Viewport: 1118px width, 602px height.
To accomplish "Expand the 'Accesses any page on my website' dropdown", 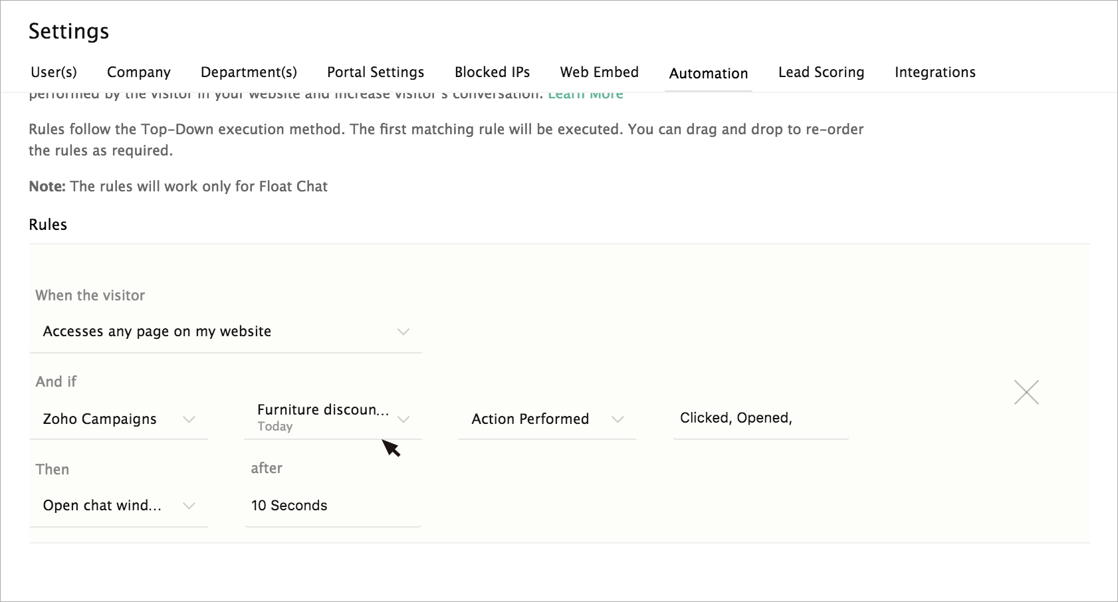I will (226, 332).
